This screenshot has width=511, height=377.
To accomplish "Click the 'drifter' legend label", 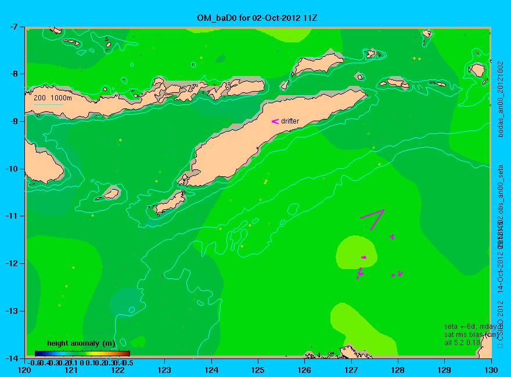I will pos(290,121).
